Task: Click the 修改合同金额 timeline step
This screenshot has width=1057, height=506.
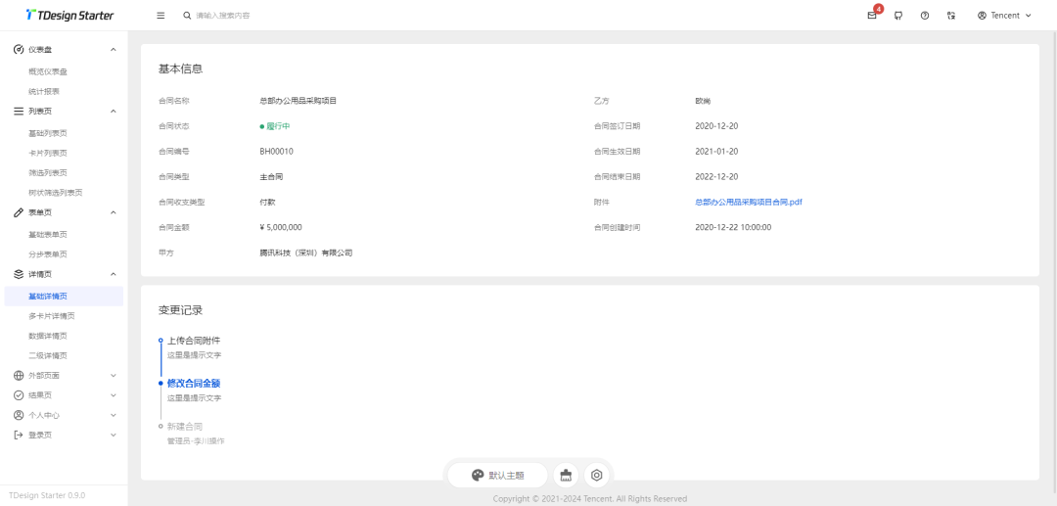Action: point(194,383)
